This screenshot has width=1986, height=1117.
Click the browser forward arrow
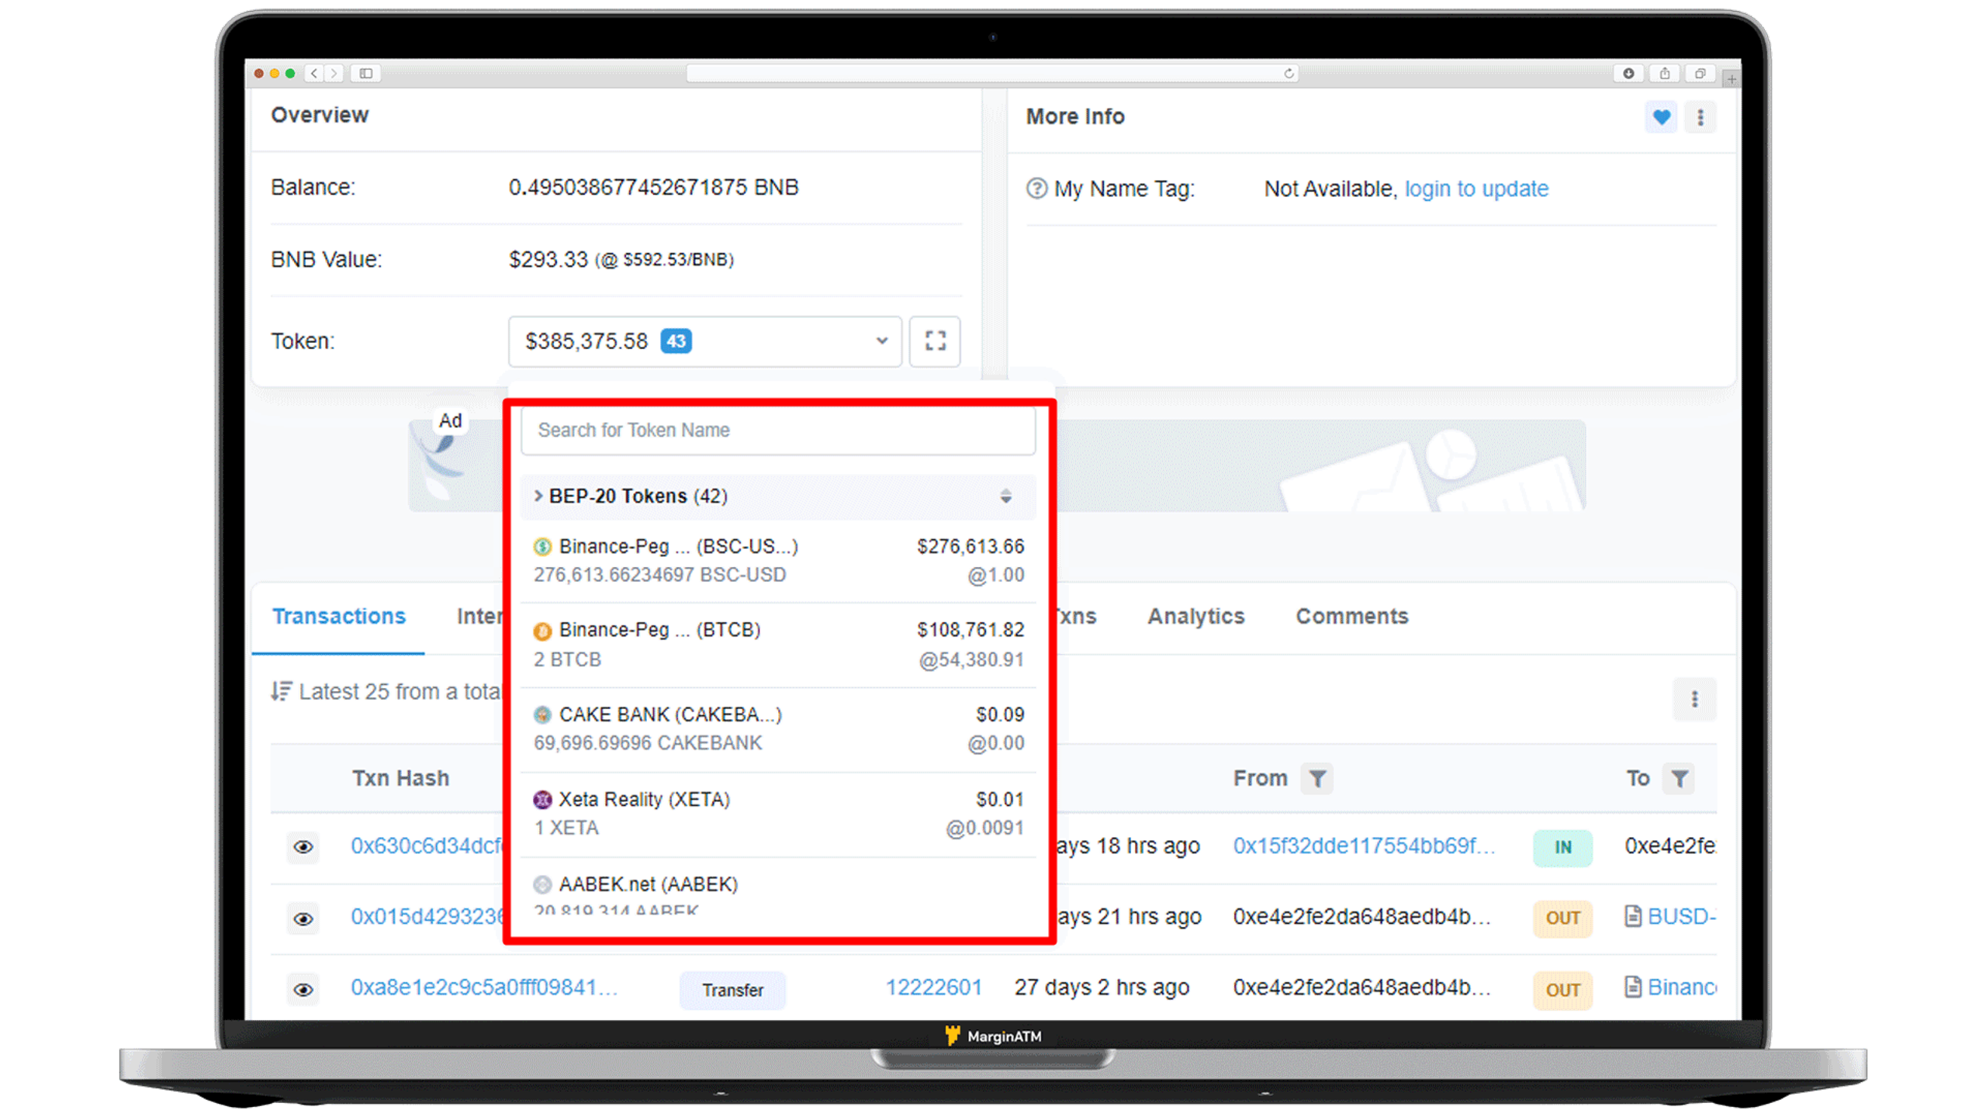[334, 73]
